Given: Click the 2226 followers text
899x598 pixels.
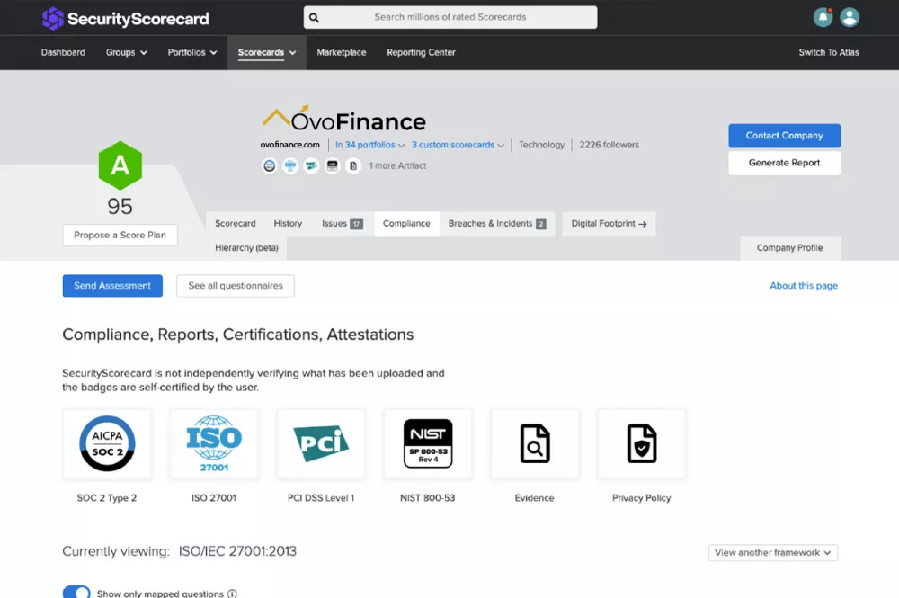Looking at the screenshot, I should [x=609, y=145].
